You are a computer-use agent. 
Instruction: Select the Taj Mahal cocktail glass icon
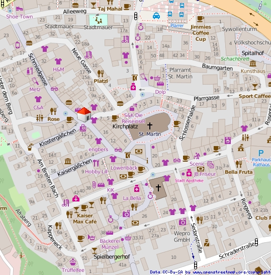(x=94, y=5)
